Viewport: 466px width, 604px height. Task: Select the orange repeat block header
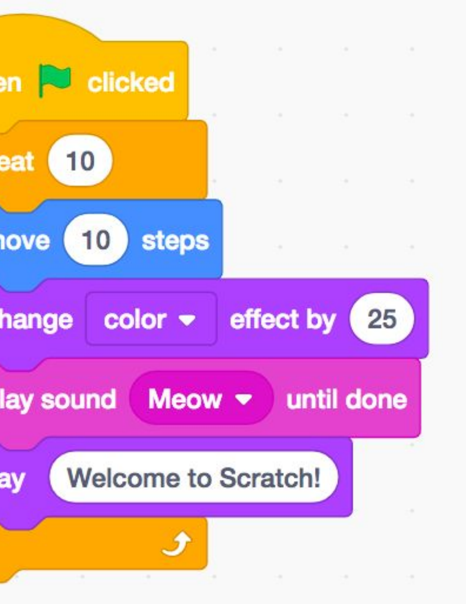pos(160,160)
